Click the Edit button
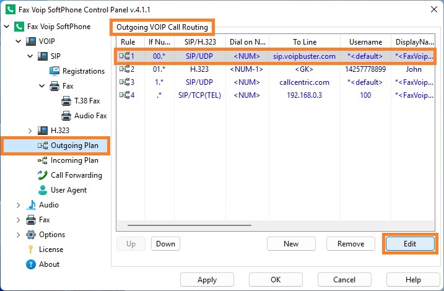 [x=410, y=244]
